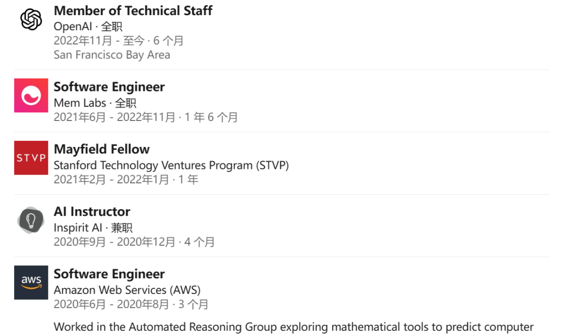Click the Amazon Web Services (AWS) text

(x=127, y=290)
